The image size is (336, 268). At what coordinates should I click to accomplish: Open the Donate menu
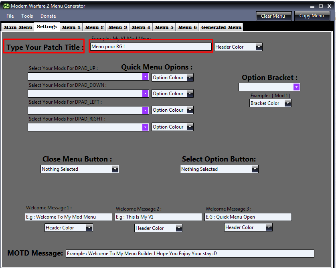tap(48, 16)
